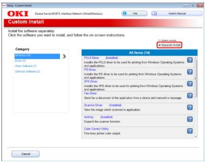Open help for ActKey
This screenshot has width=205, height=162.
(x=190, y=119)
